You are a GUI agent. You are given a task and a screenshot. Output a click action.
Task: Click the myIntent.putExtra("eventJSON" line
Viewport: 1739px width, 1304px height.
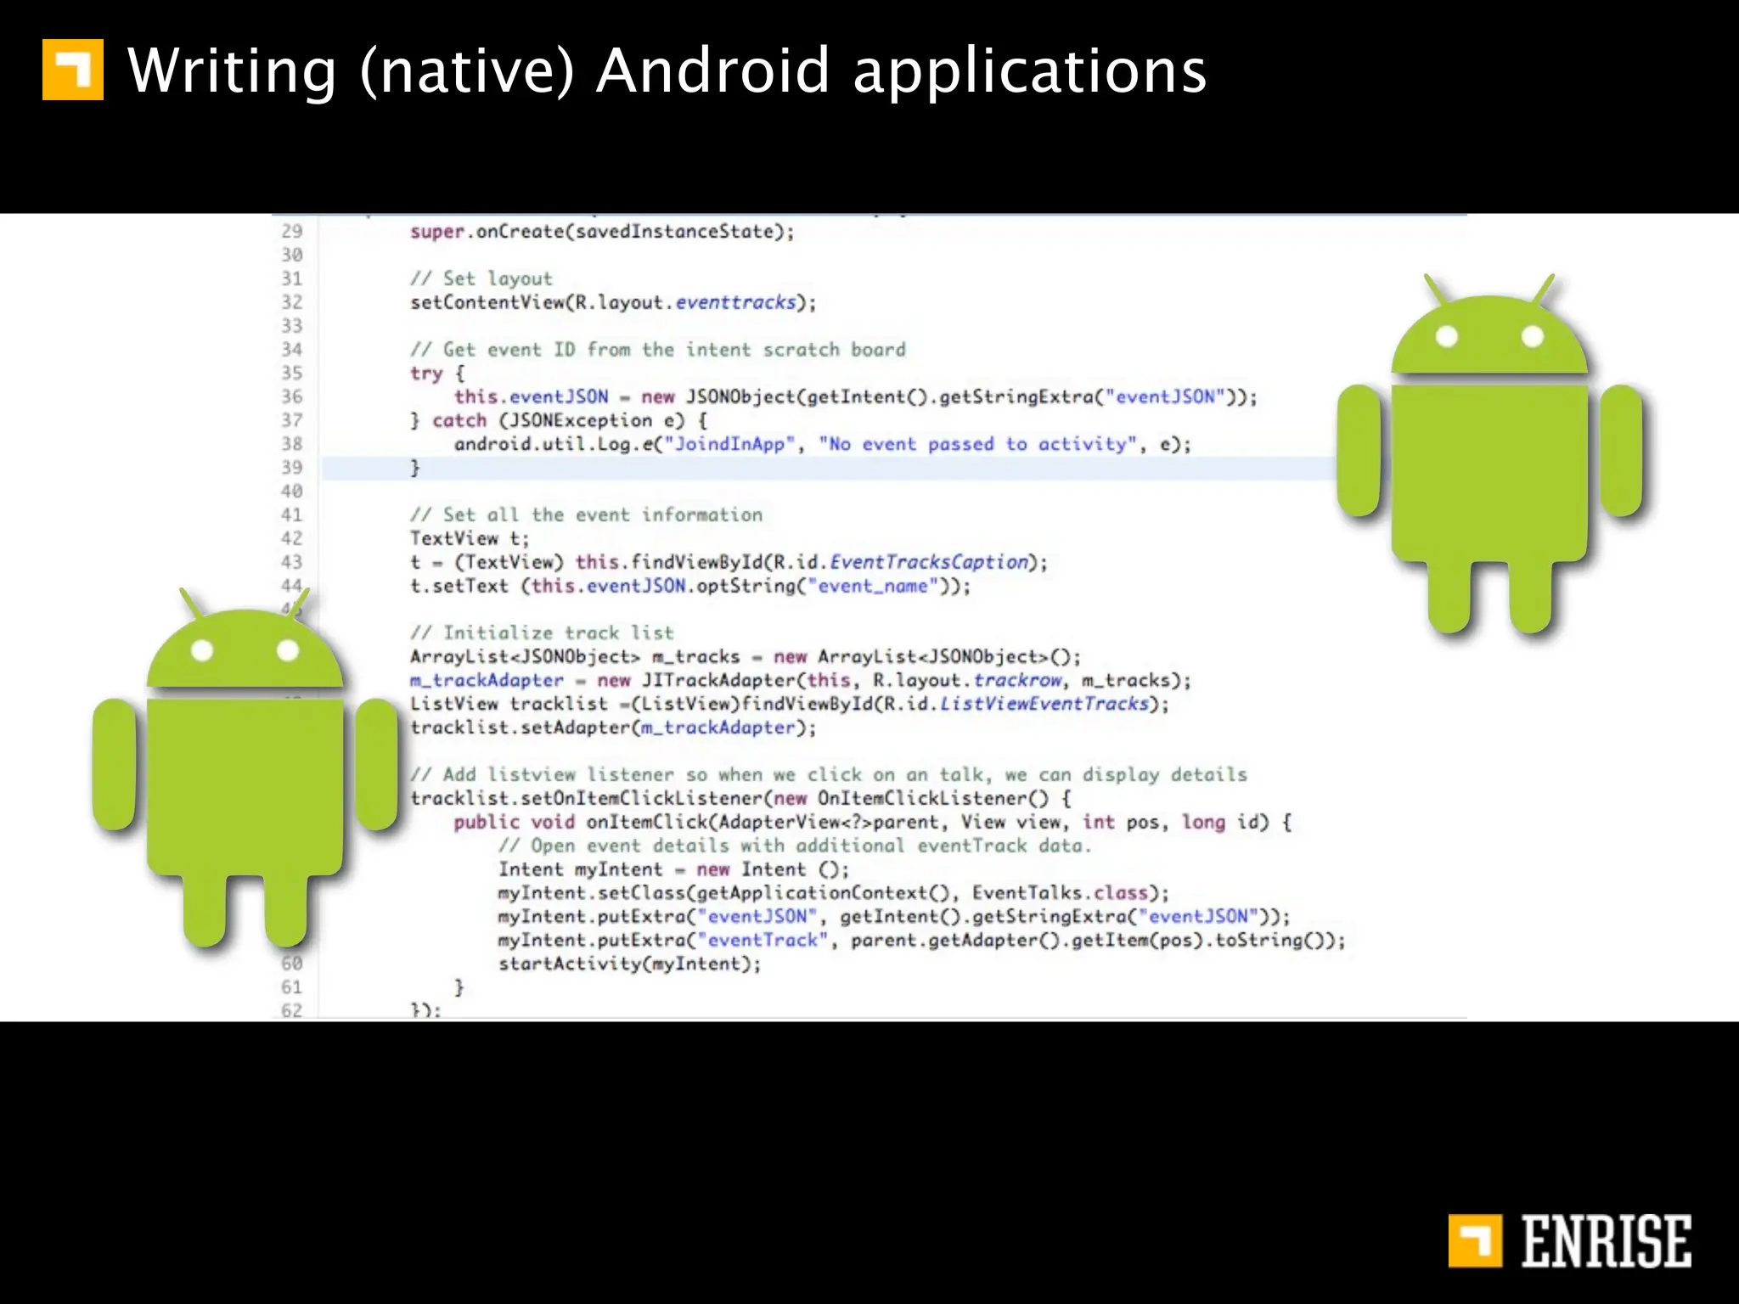[895, 916]
